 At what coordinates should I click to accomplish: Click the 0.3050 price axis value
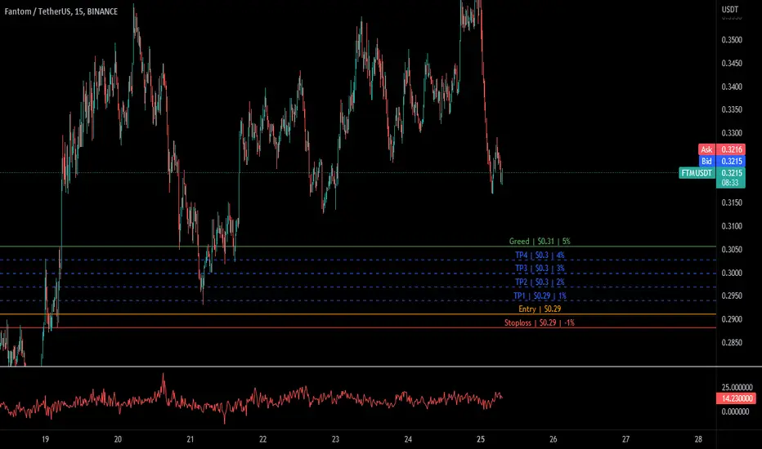coord(732,250)
